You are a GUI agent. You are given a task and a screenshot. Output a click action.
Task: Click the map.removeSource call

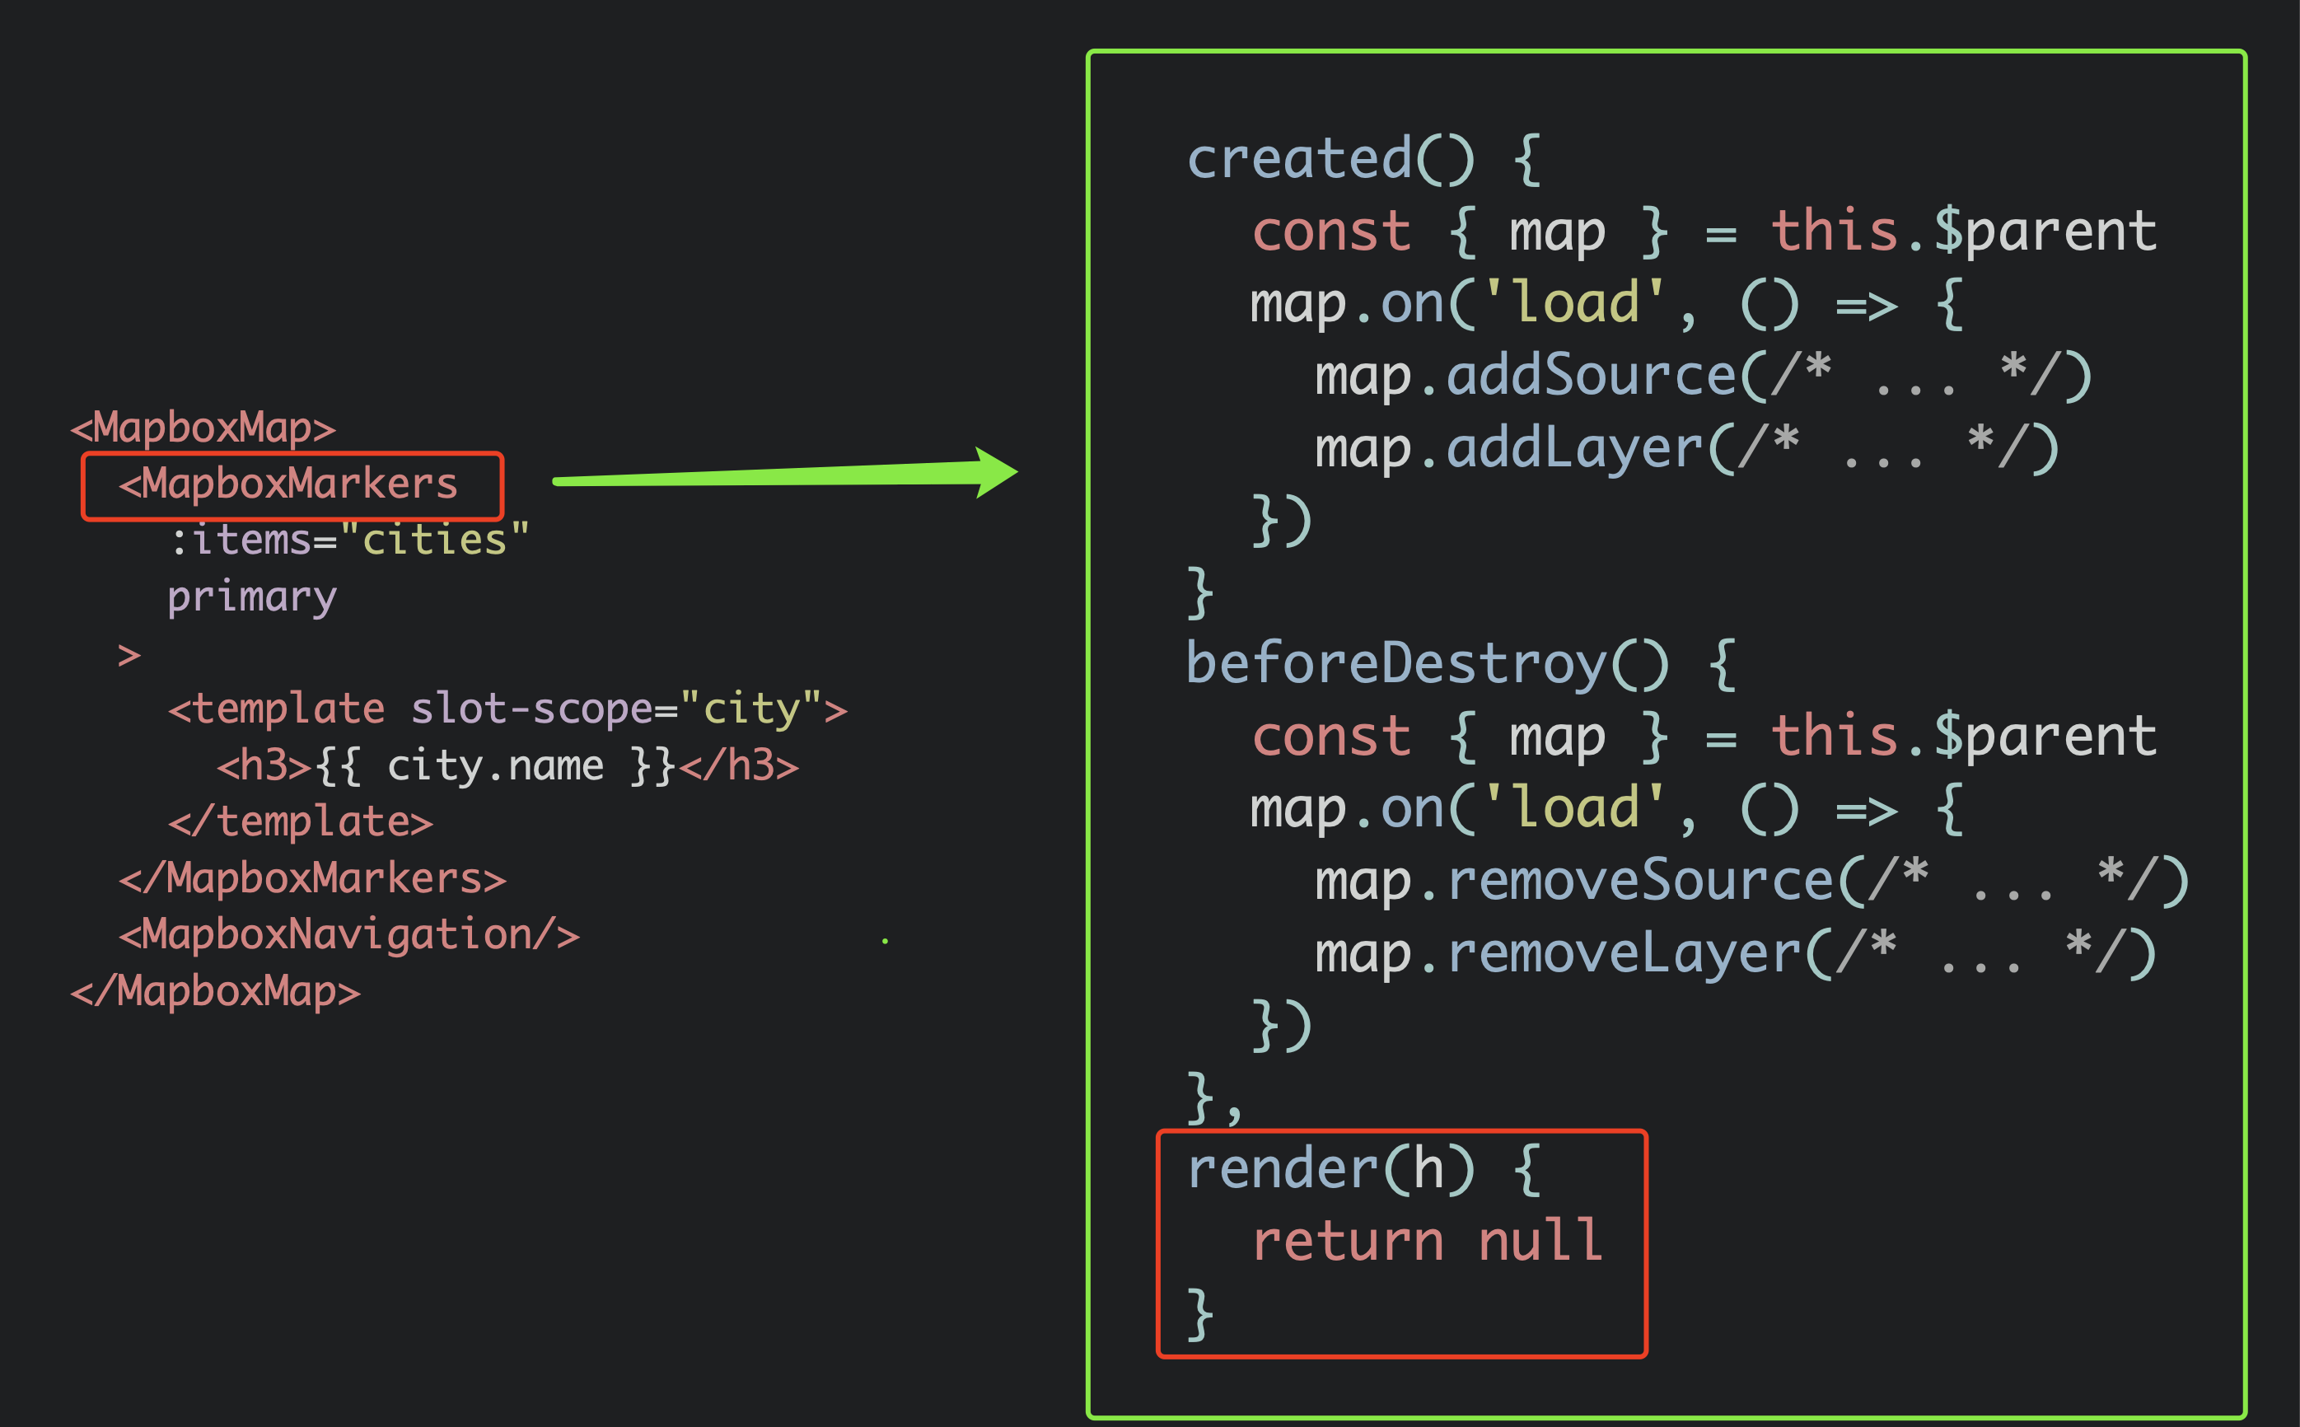tap(1750, 881)
